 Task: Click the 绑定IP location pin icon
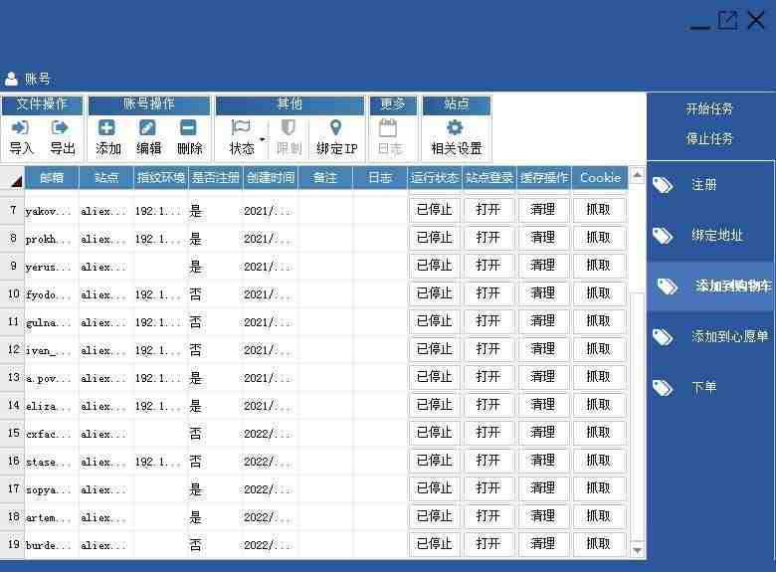point(335,127)
